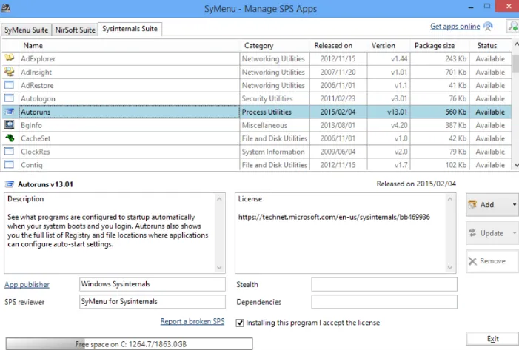Click the License box scroll up arrow
The height and width of the screenshot is (350, 519).
450,199
